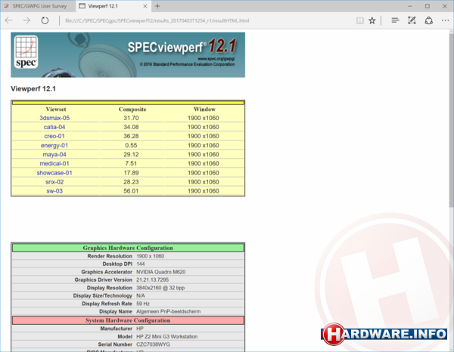Click the Window column header

coord(204,110)
